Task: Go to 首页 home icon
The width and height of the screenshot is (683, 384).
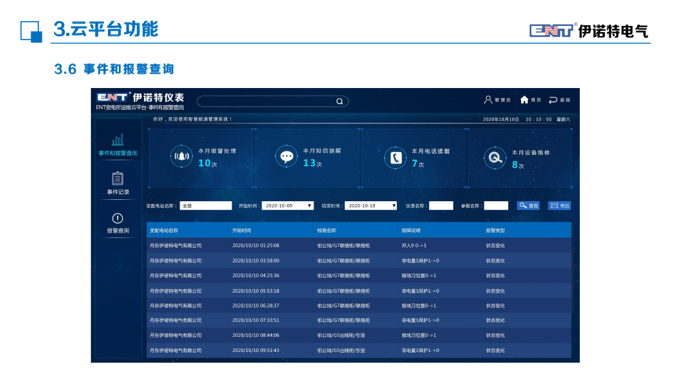Action: point(525,100)
